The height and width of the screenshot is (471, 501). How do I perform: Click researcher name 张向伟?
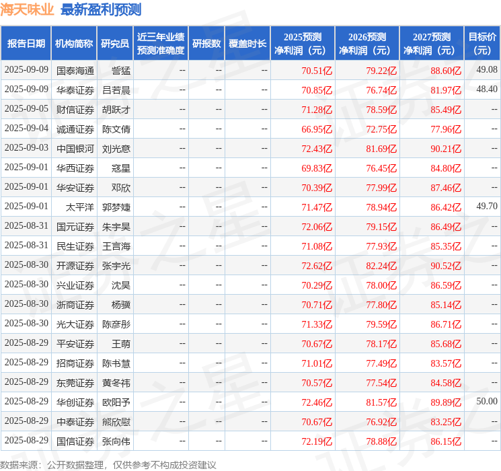[x=116, y=441]
